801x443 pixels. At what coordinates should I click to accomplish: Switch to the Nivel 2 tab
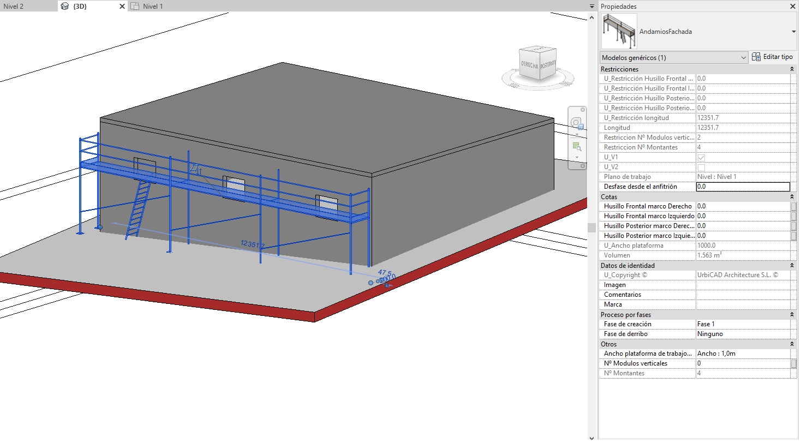[14, 7]
